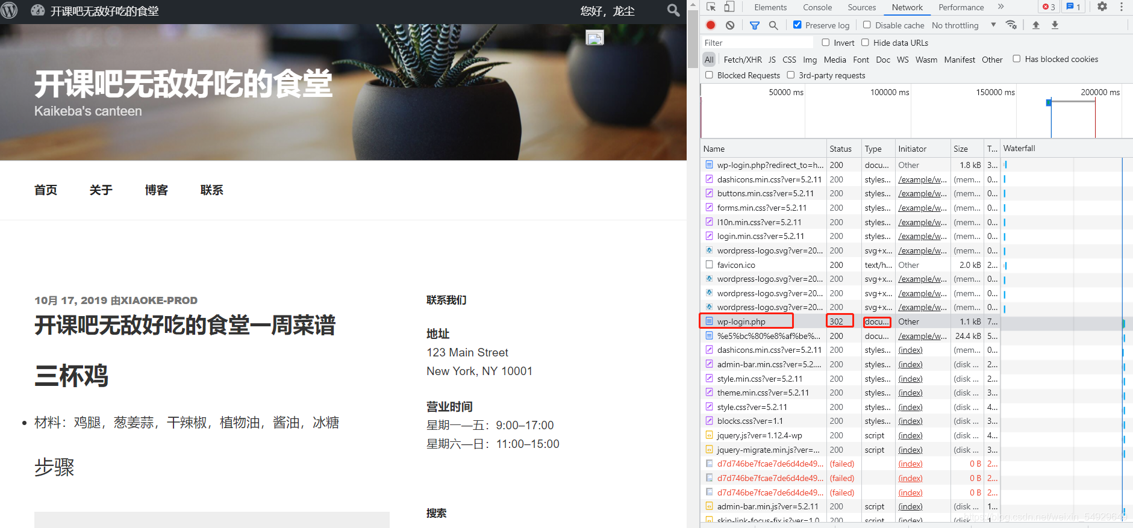This screenshot has width=1133, height=528.
Task: Open the network search magnifier
Action: click(773, 25)
